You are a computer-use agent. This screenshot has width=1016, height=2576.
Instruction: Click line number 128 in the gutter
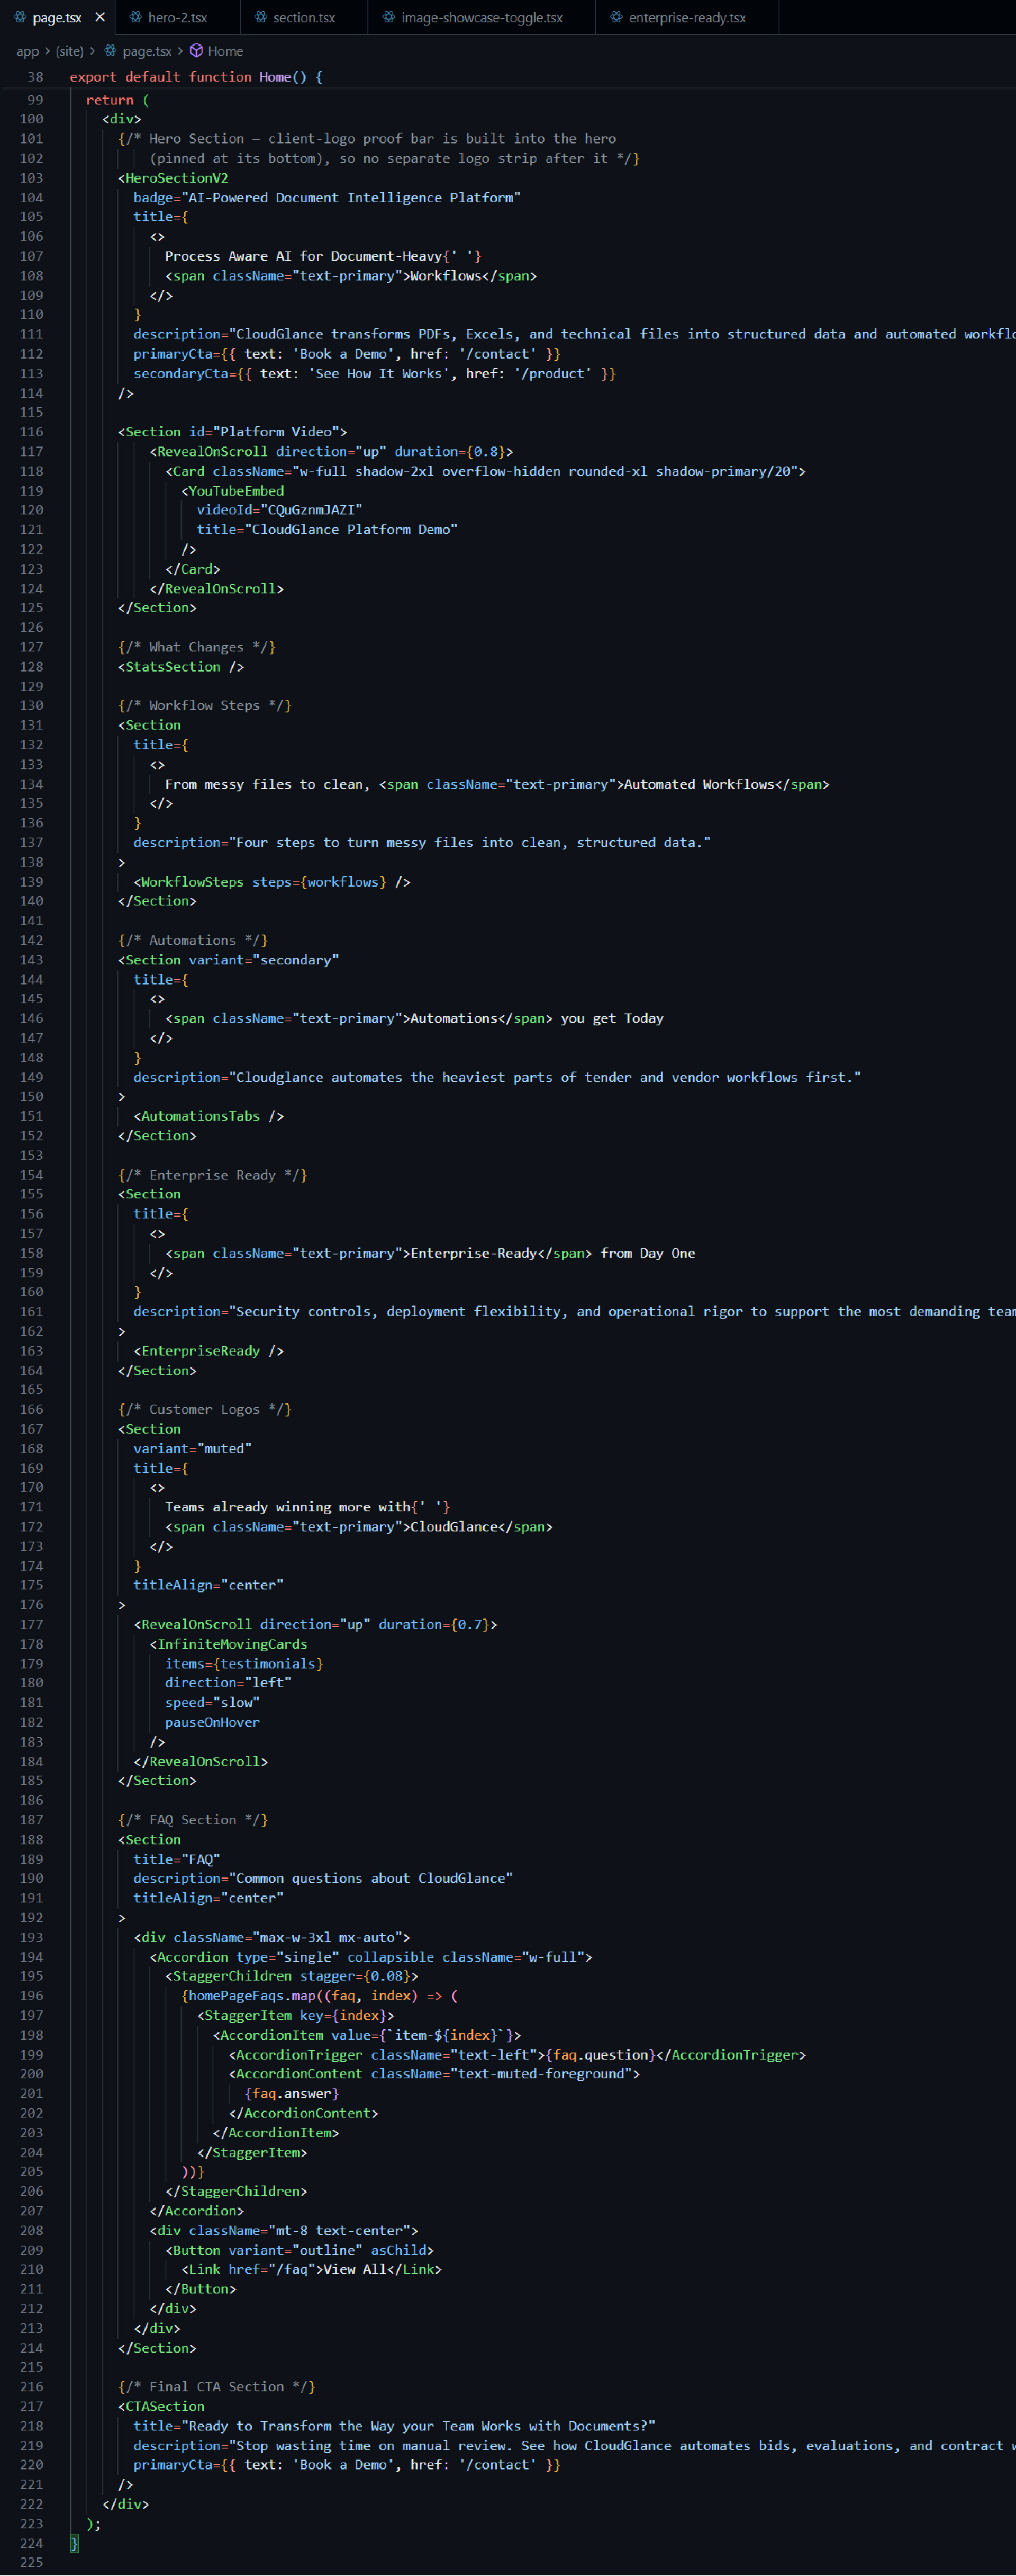point(31,667)
